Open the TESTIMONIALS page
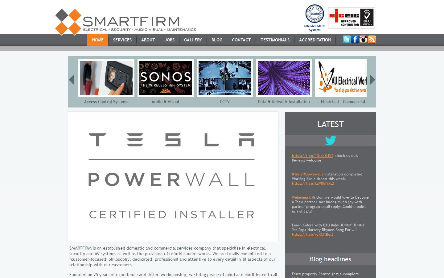The image size is (444, 278). pyautogui.click(x=275, y=40)
